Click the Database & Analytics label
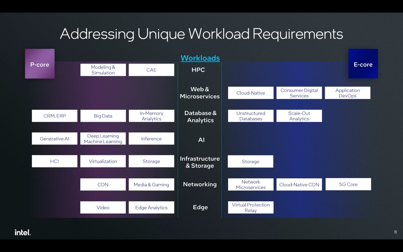Screen dimensions: 403x252 click(x=200, y=117)
